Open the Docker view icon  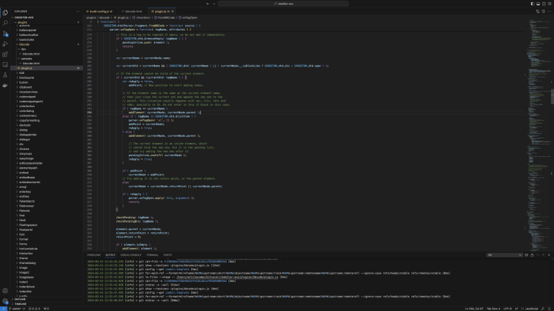5,85
